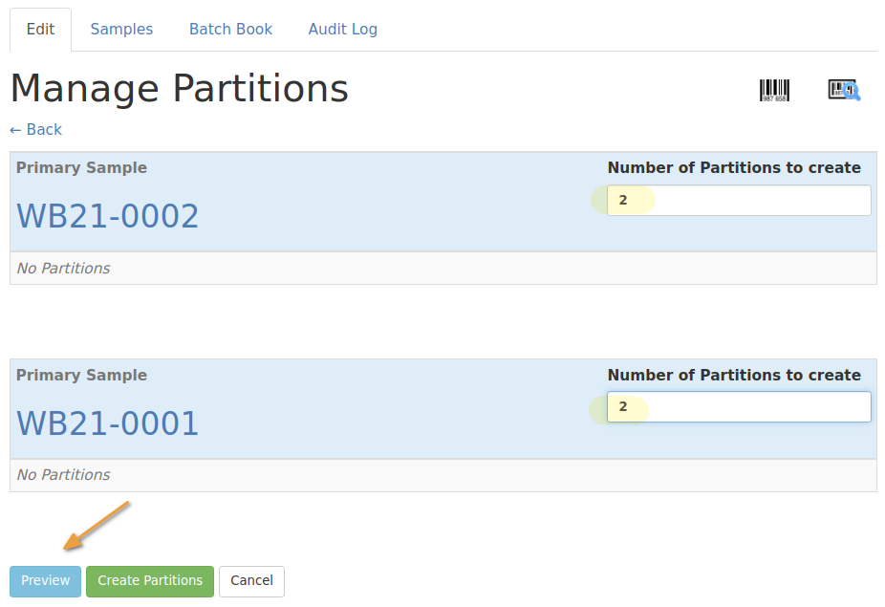The image size is (885, 607).
Task: Open the barcode lookup search icon
Action: click(x=842, y=89)
